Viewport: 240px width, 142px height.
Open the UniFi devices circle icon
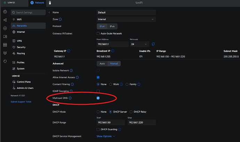pyautogui.click(x=5, y=28)
